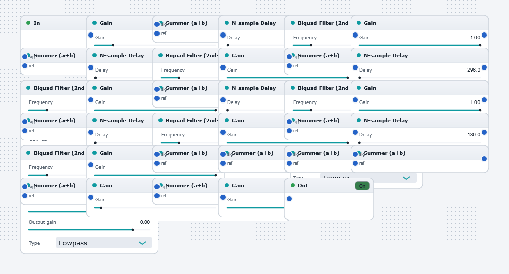Click the Delay slider in the 296.0 Delay node

point(420,78)
